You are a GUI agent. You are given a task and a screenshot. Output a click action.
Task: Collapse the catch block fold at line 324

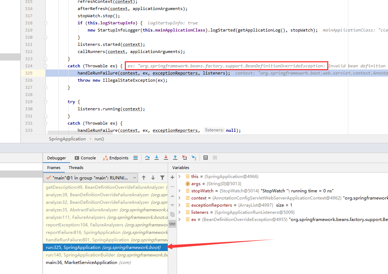pos(45,66)
